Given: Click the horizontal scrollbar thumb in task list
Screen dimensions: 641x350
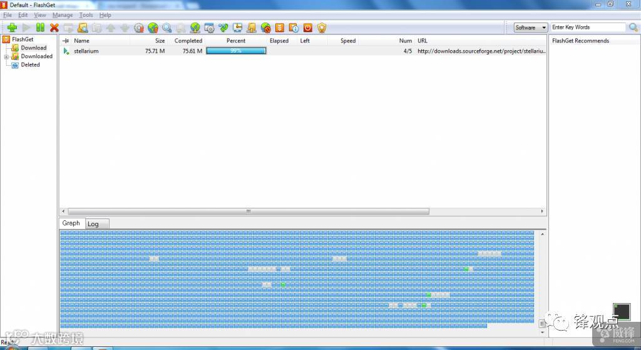Looking at the screenshot, I should pos(249,212).
